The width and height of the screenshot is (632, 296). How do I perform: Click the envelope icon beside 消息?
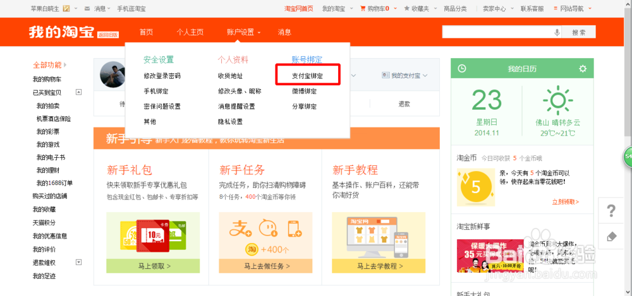coord(87,8)
